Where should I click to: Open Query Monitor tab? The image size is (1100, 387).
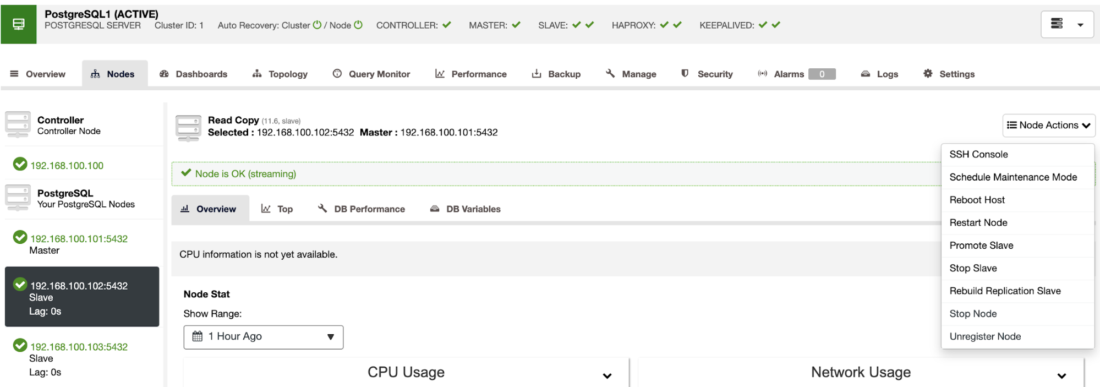371,74
